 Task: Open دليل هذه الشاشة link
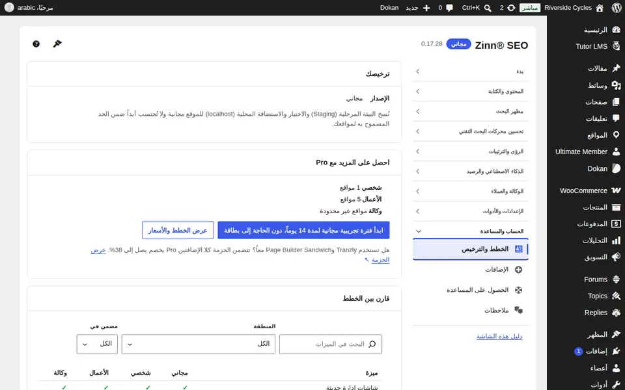[499, 336]
